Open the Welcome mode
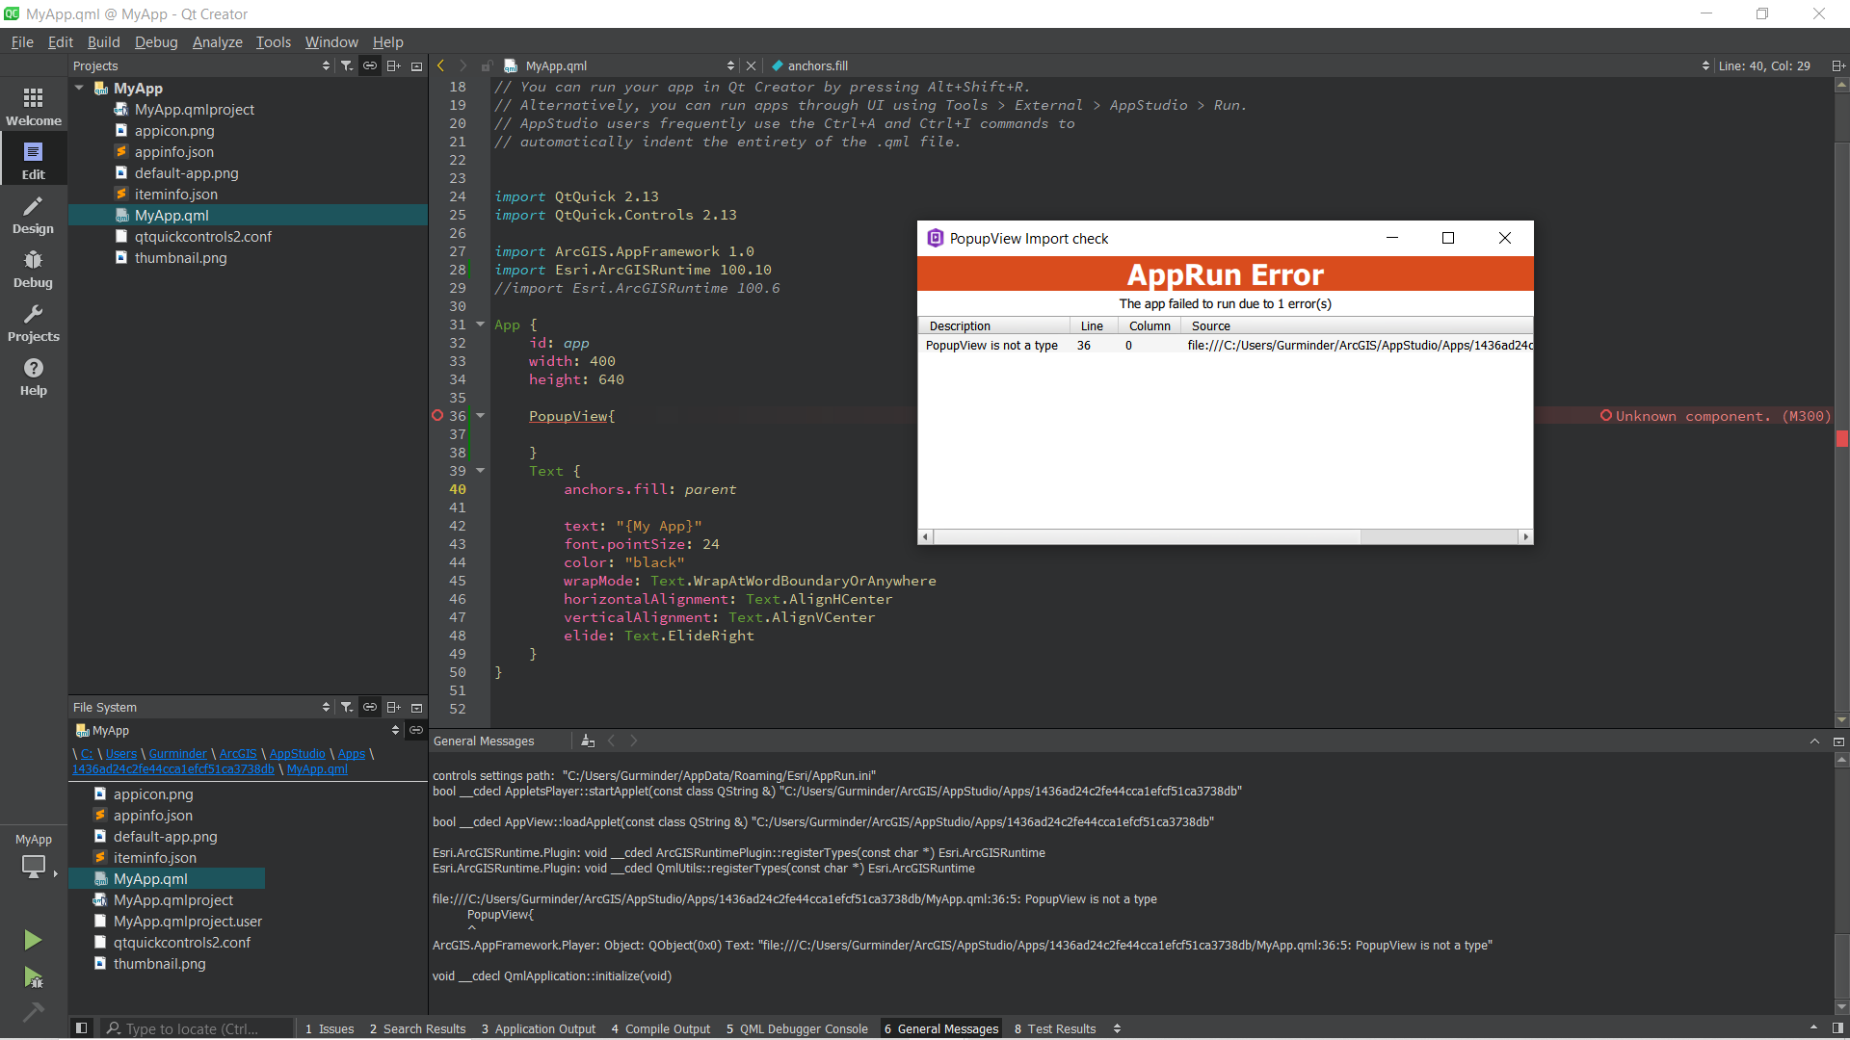Viewport: 1850px width, 1040px height. (x=34, y=106)
